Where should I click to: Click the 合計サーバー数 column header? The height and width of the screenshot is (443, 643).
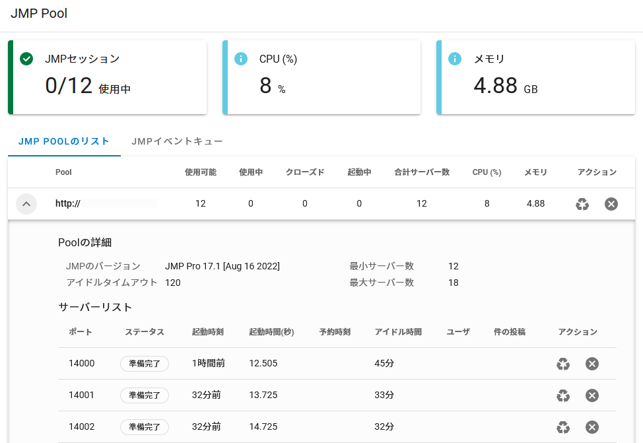[x=422, y=172]
